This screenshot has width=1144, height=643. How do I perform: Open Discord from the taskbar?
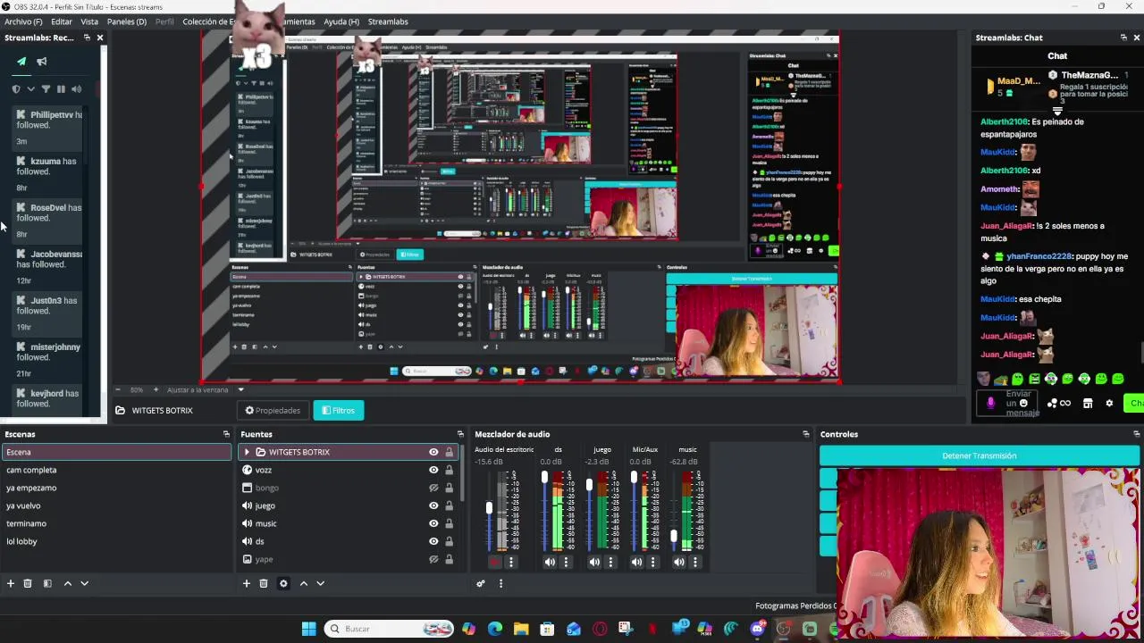[758, 629]
